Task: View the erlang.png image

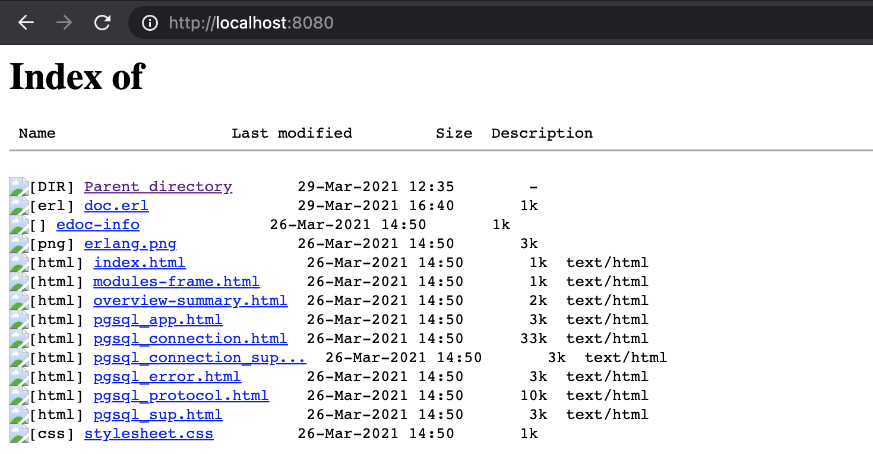Action: point(130,243)
